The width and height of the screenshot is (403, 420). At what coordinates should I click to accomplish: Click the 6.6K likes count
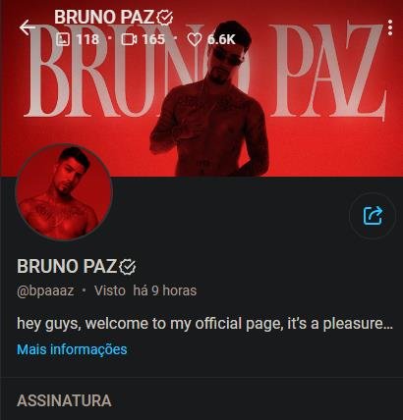click(221, 39)
